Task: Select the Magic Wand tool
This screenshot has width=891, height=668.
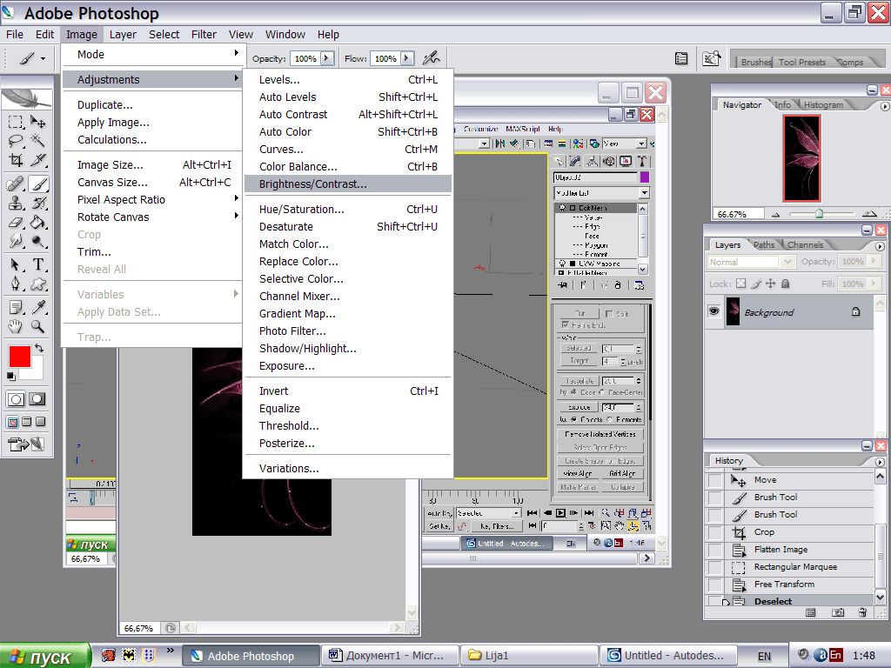Action: (38, 141)
